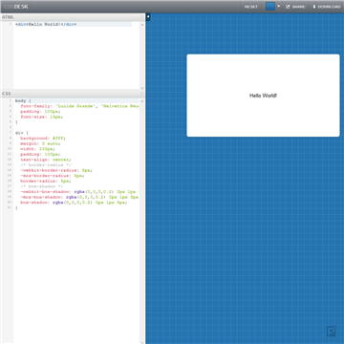Image resolution: width=344 pixels, height=344 pixels.
Task: Click the CSSDesk logo
Action: point(15,7)
